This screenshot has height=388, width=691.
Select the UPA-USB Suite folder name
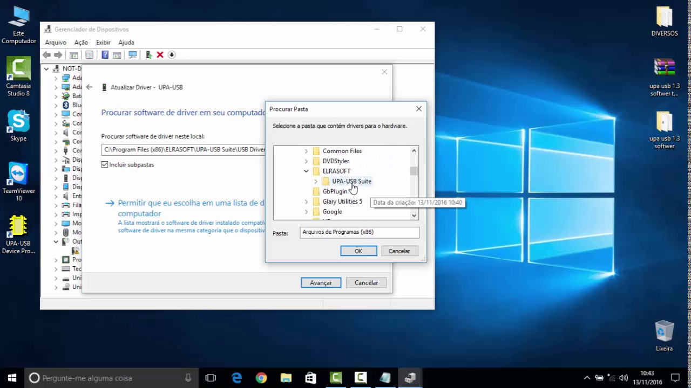pos(351,182)
